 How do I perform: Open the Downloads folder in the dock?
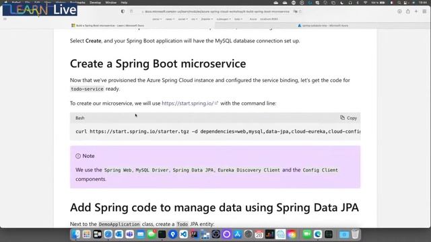tap(344, 235)
